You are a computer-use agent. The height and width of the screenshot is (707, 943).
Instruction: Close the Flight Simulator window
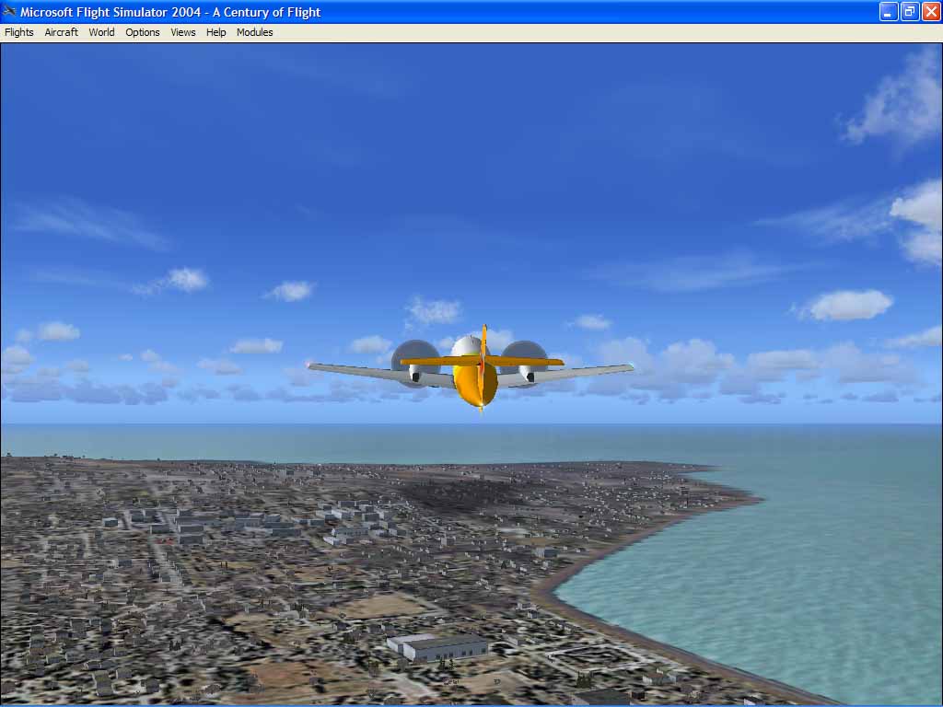(931, 11)
